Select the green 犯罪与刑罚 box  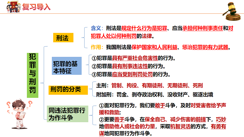click(33, 75)
